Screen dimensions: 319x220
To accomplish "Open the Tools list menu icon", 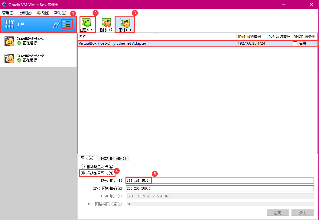I will pos(67,24).
